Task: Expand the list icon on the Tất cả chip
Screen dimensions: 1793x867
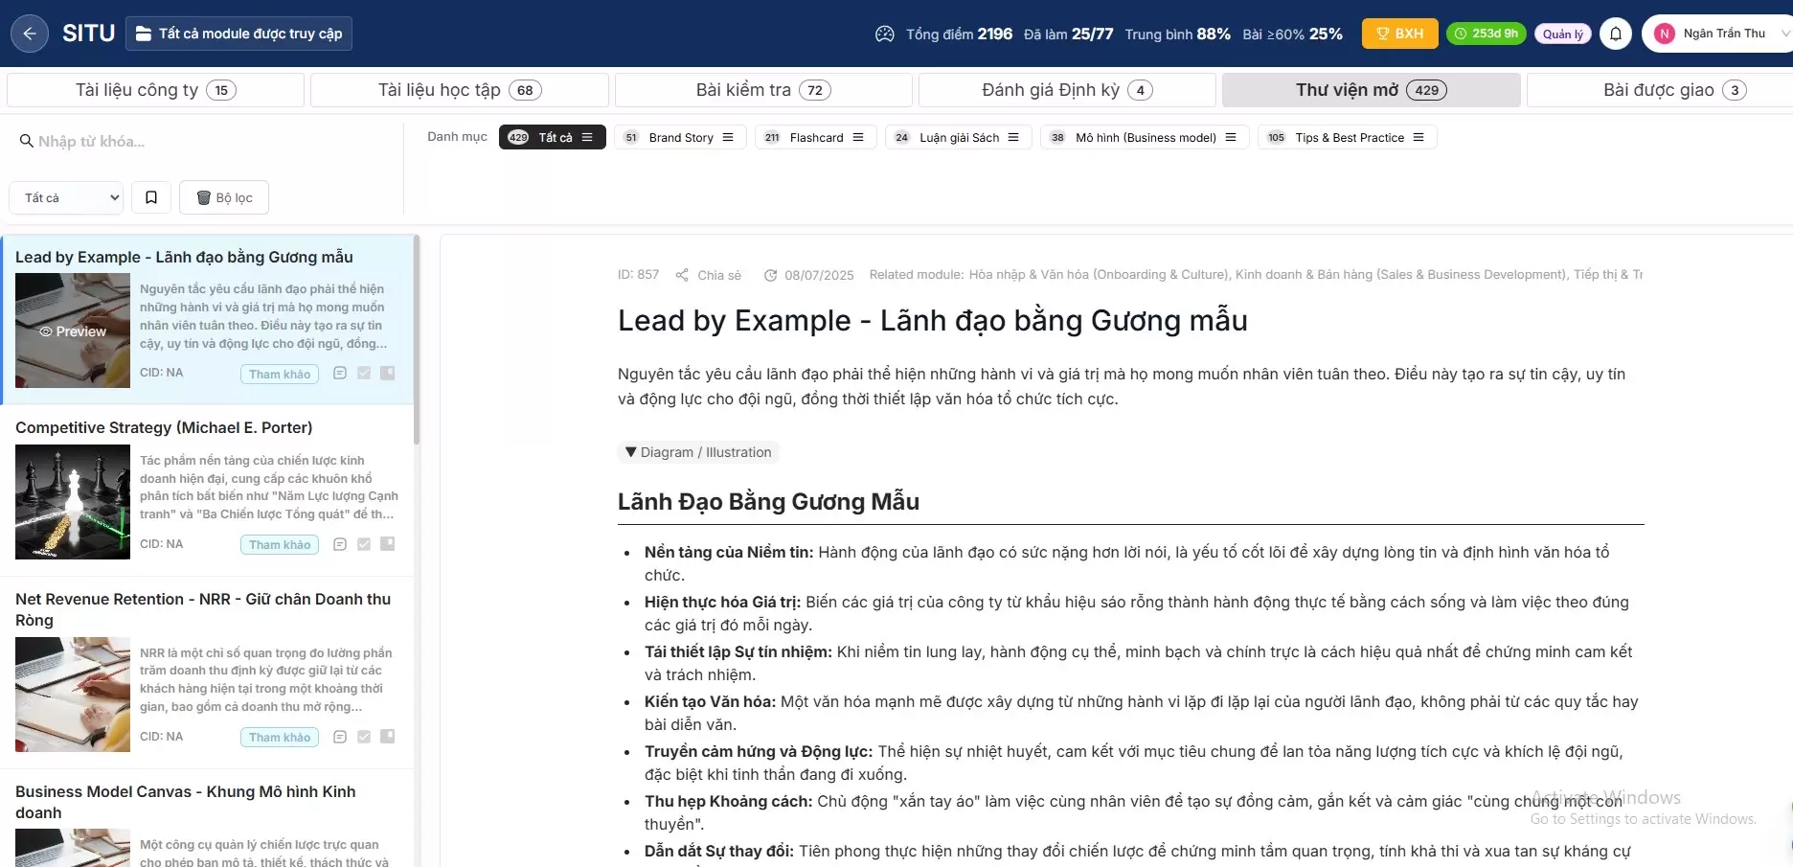Action: [587, 137]
